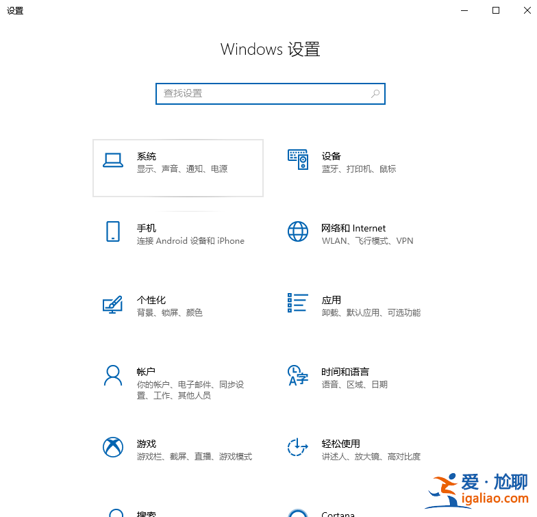
Task: Open the Accounts person icon
Action: point(113,375)
